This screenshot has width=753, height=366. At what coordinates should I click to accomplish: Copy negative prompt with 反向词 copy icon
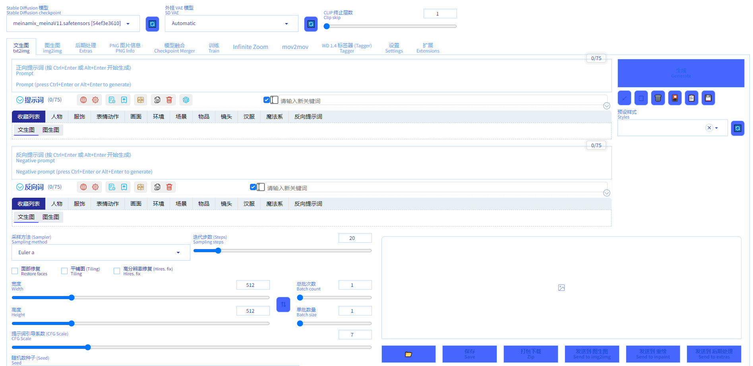(157, 187)
